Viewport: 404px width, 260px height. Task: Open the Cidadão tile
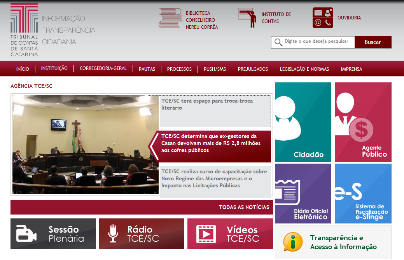point(303,122)
